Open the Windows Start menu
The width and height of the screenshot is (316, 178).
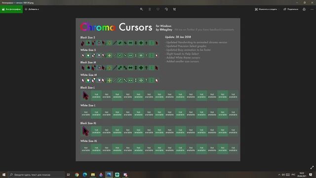pos(4,175)
